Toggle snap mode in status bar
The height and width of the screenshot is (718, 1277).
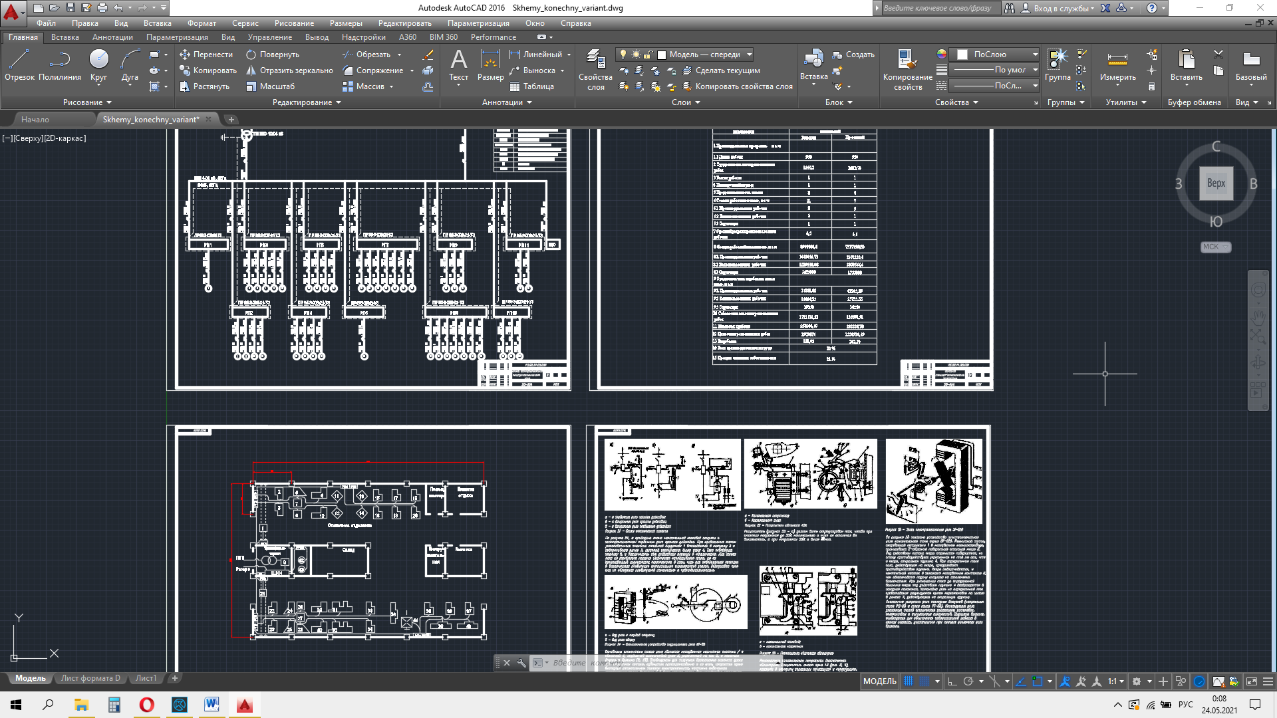point(924,681)
